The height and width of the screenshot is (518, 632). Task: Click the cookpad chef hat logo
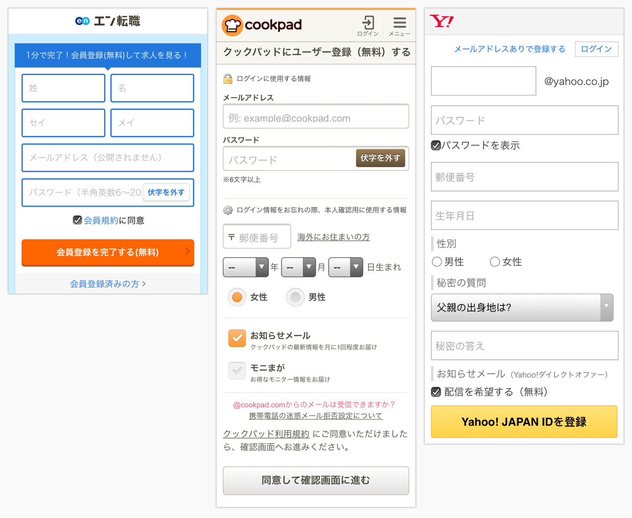tap(232, 25)
